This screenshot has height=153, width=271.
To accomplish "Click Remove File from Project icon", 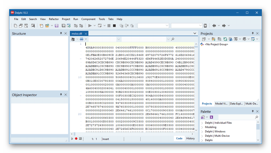I will coord(81,26).
